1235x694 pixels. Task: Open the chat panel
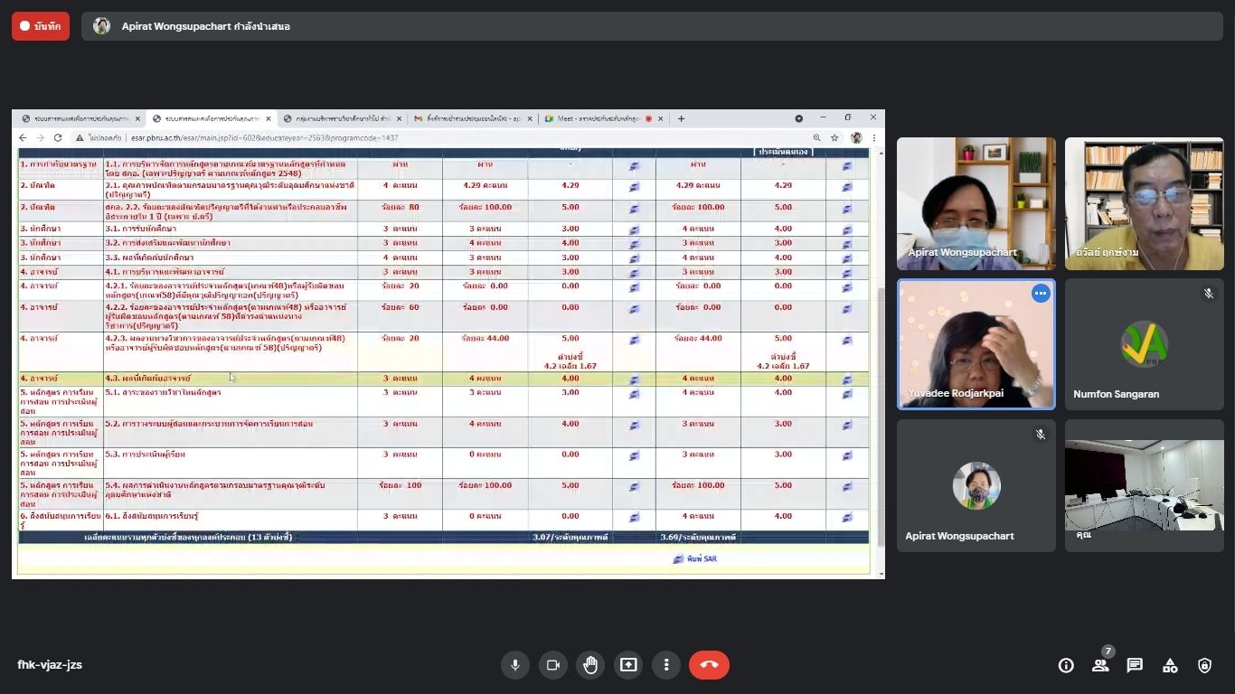[x=1135, y=665]
